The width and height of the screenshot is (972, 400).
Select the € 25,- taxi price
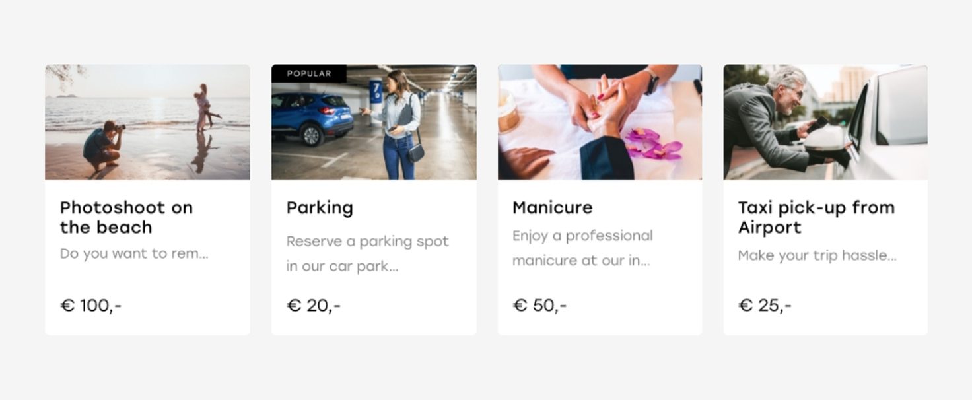point(765,306)
